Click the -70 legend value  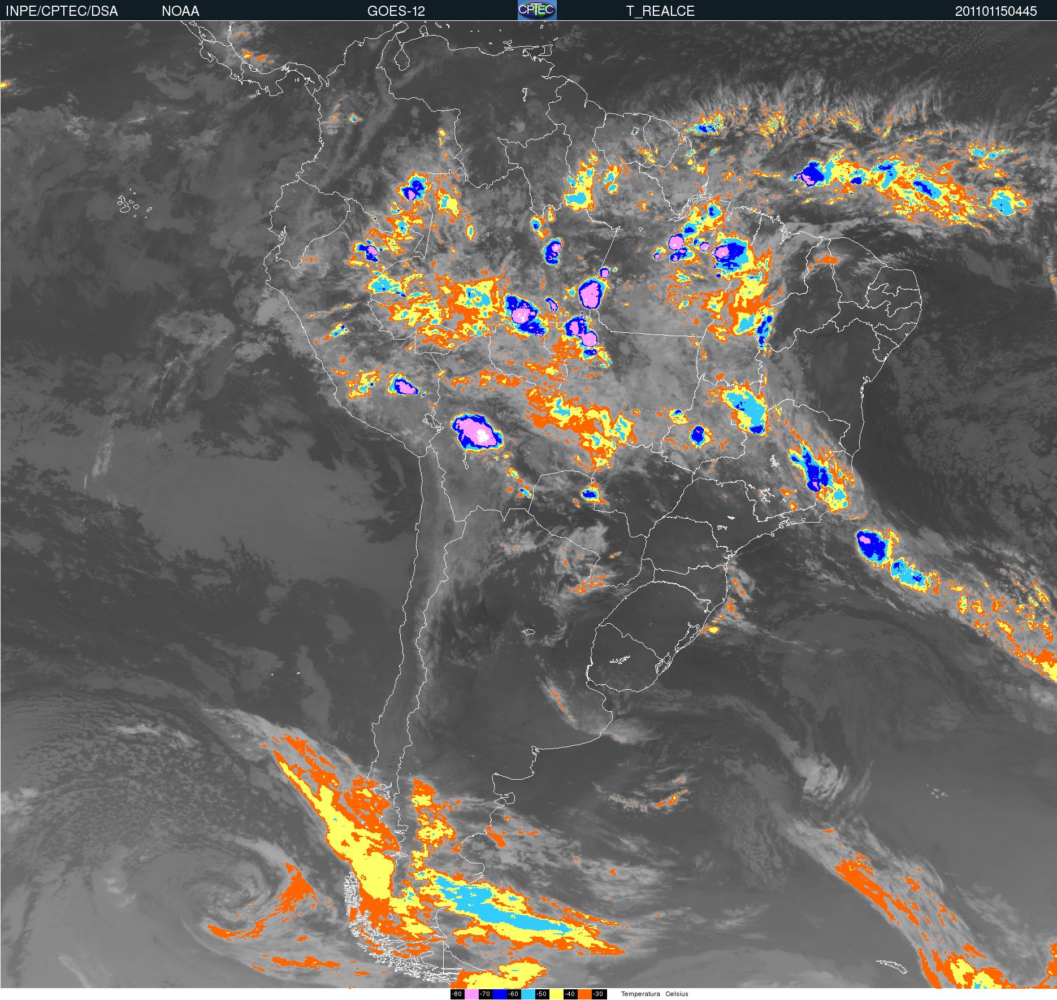click(x=485, y=994)
